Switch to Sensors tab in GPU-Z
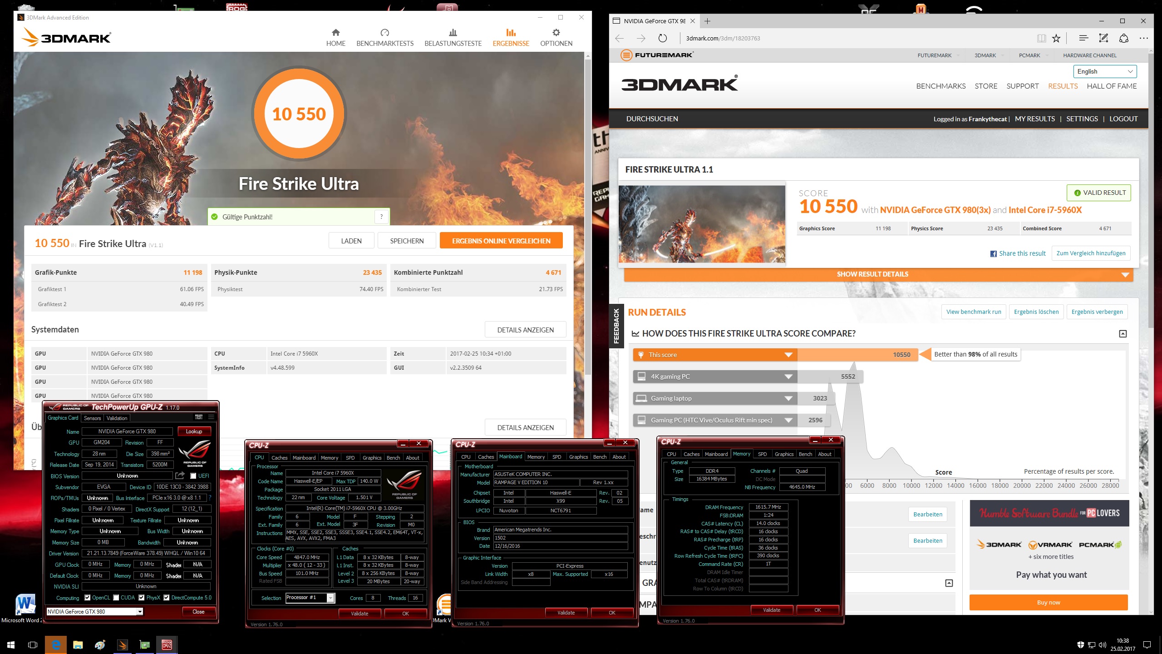 click(92, 418)
